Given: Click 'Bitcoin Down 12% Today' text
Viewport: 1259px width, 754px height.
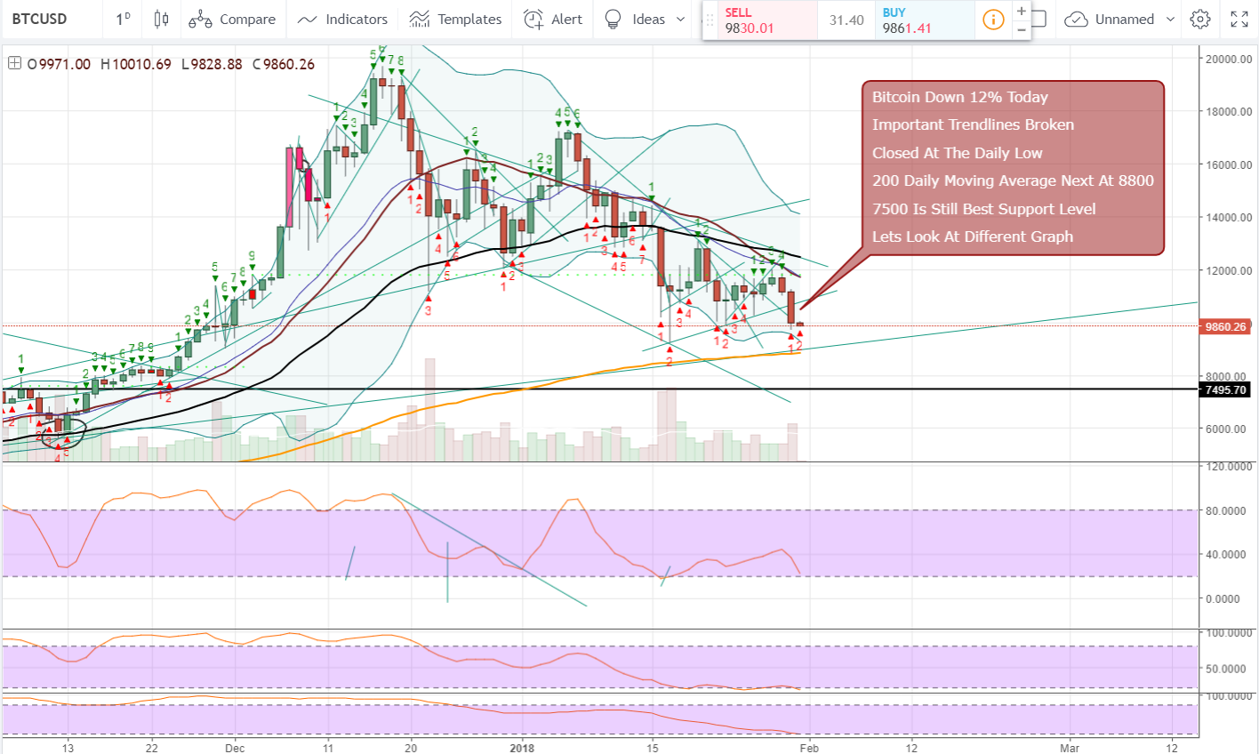Looking at the screenshot, I should pos(960,97).
